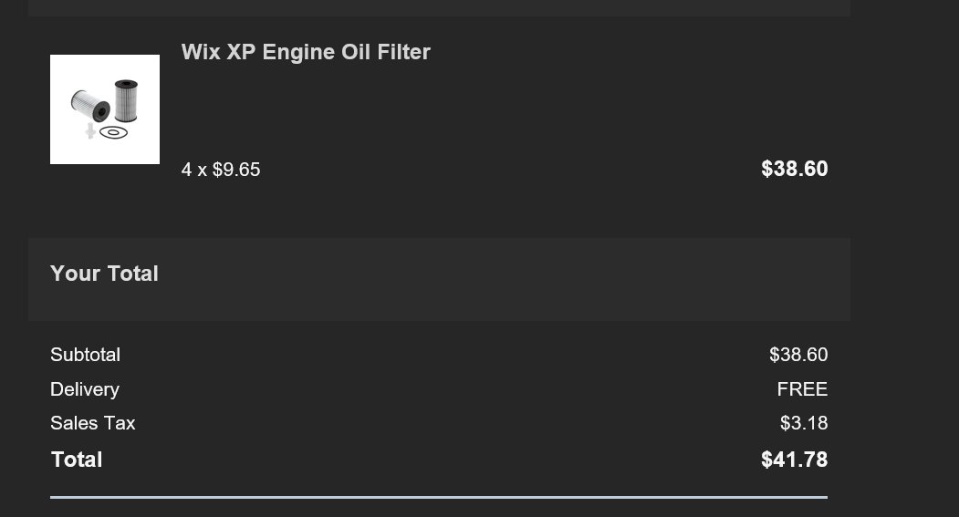Select the FREE delivery value
The image size is (959, 517).
click(x=802, y=388)
